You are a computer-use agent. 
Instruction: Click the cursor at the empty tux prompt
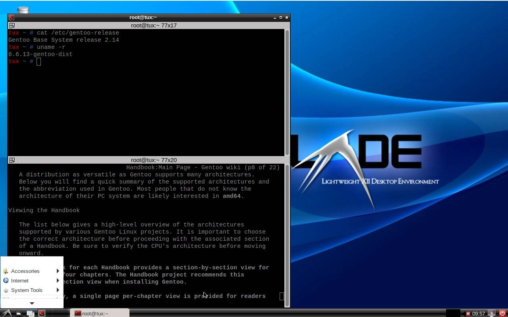pos(39,61)
